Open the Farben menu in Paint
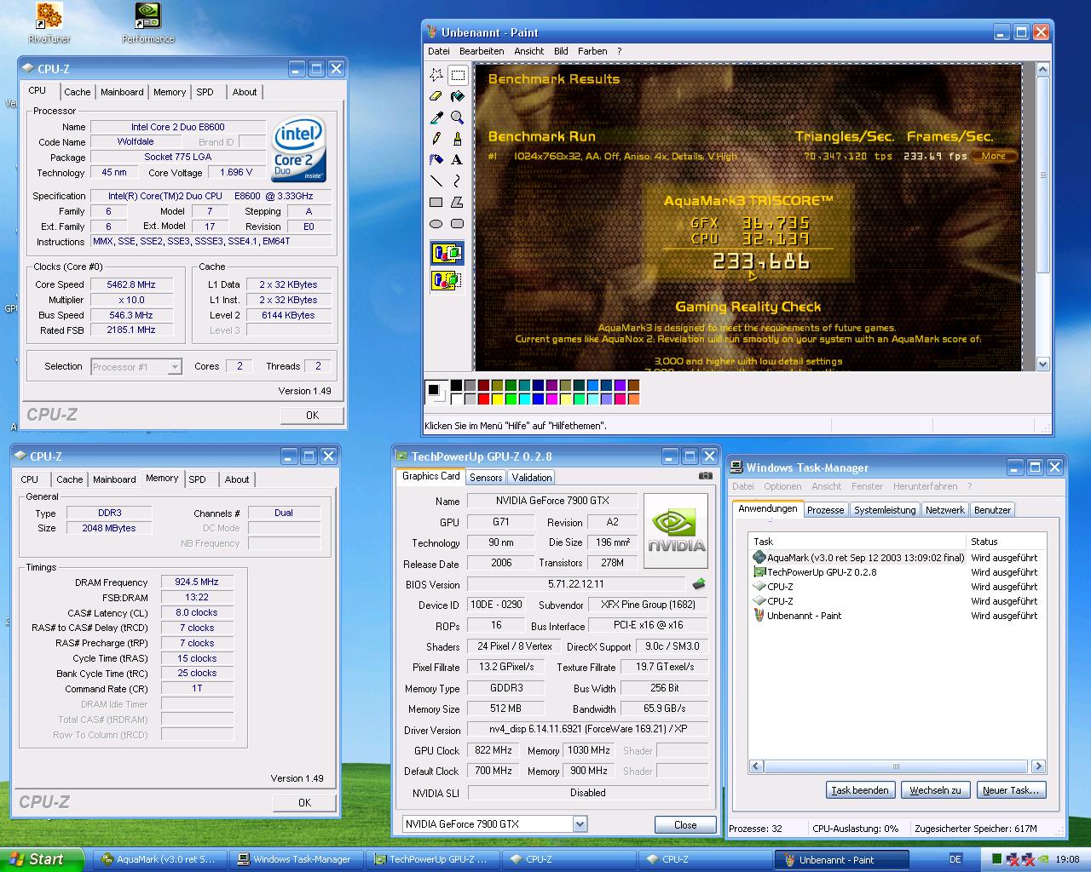This screenshot has height=872, width=1091. [592, 51]
